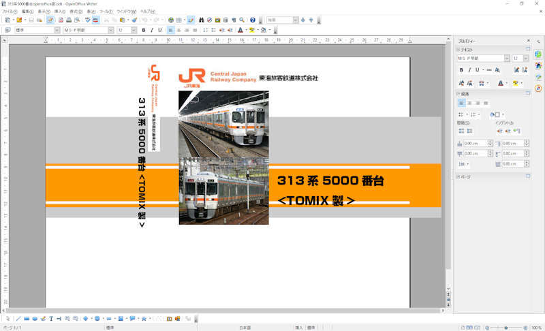
Task: Open the font name dropdown in toolbar
Action: coord(111,30)
